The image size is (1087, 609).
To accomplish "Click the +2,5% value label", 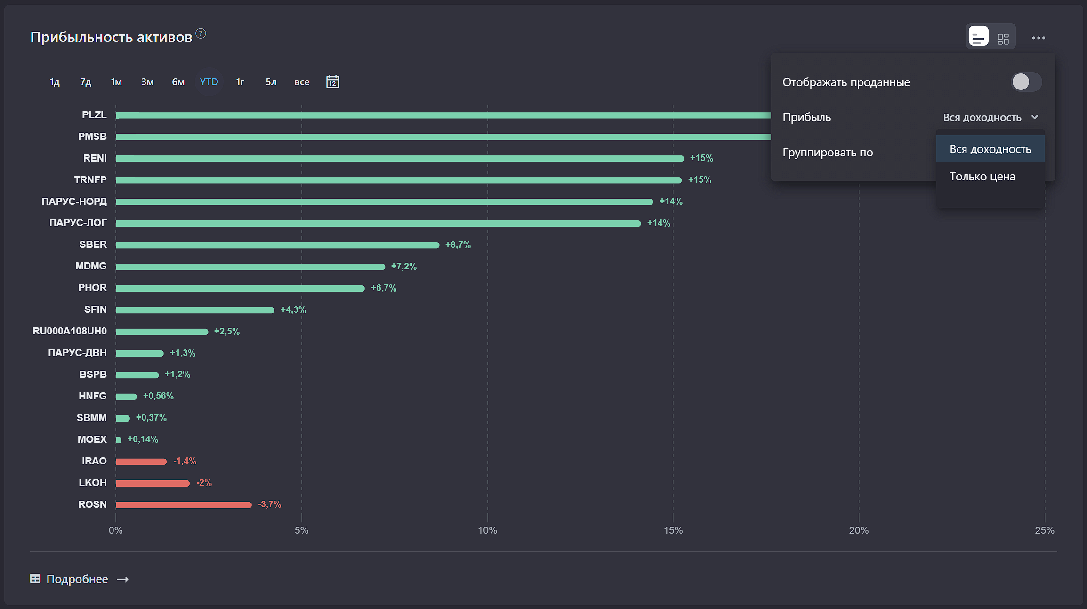I will [226, 332].
